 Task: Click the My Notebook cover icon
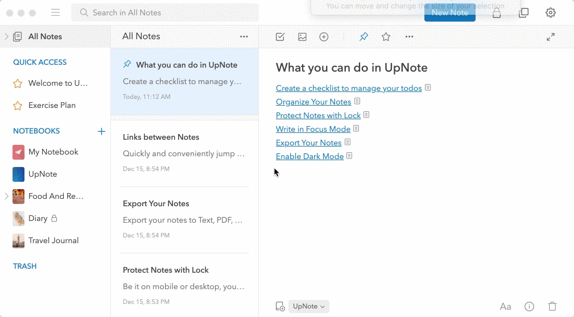pos(18,152)
